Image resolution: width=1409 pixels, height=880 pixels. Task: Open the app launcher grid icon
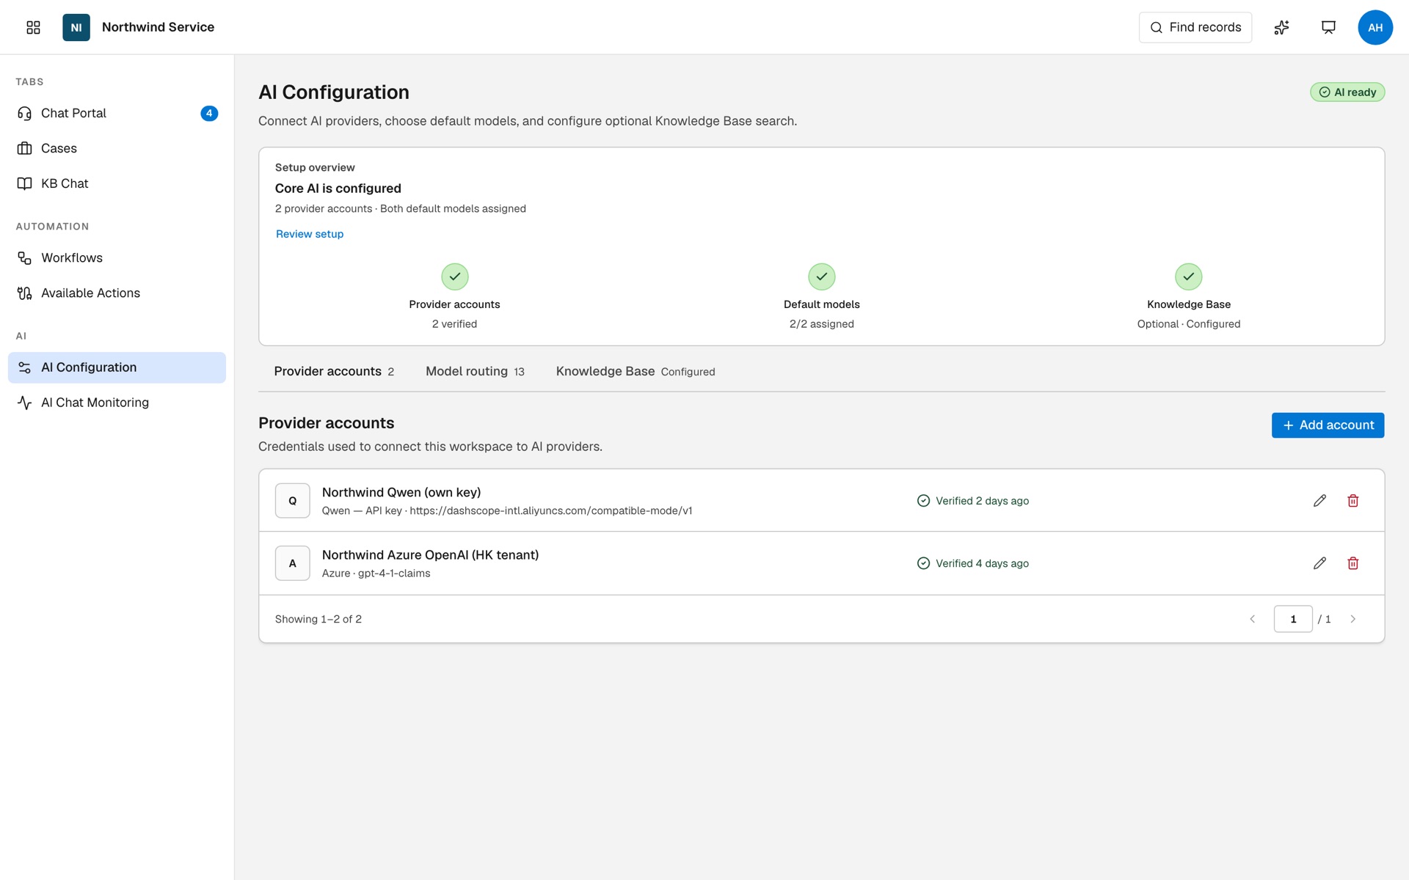click(33, 27)
